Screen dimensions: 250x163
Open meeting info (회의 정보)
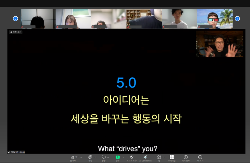pyautogui.click(x=185, y=157)
